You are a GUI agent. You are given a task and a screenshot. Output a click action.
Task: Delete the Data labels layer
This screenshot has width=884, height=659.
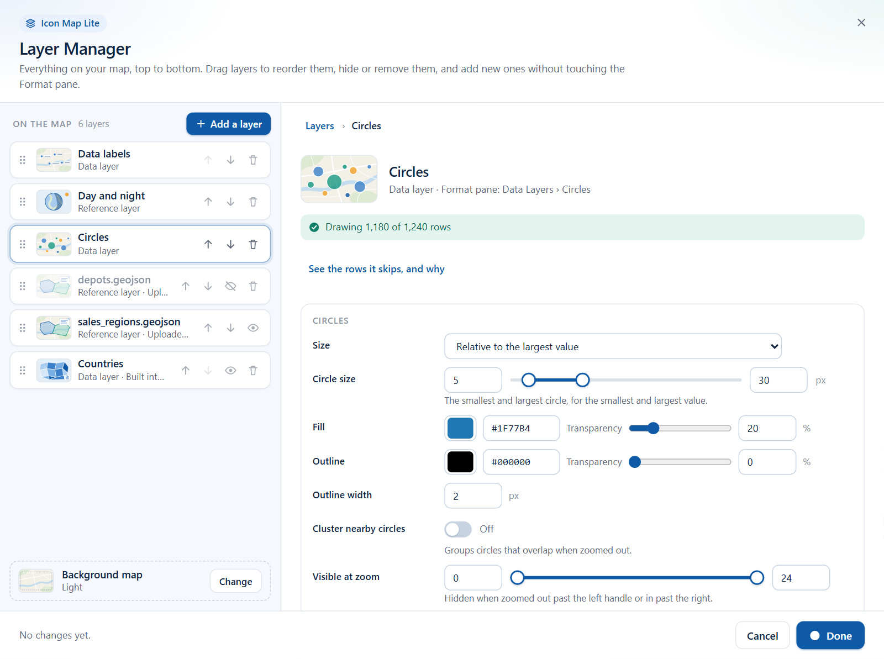(x=253, y=160)
